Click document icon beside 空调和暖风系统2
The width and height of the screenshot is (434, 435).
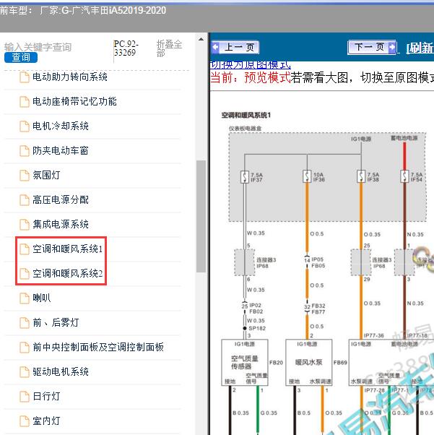pyautogui.click(x=25, y=274)
